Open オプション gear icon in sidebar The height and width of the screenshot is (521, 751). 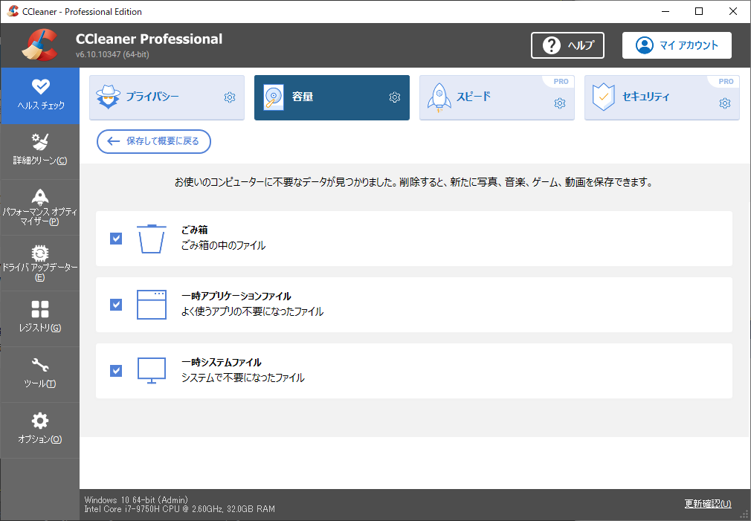39,421
